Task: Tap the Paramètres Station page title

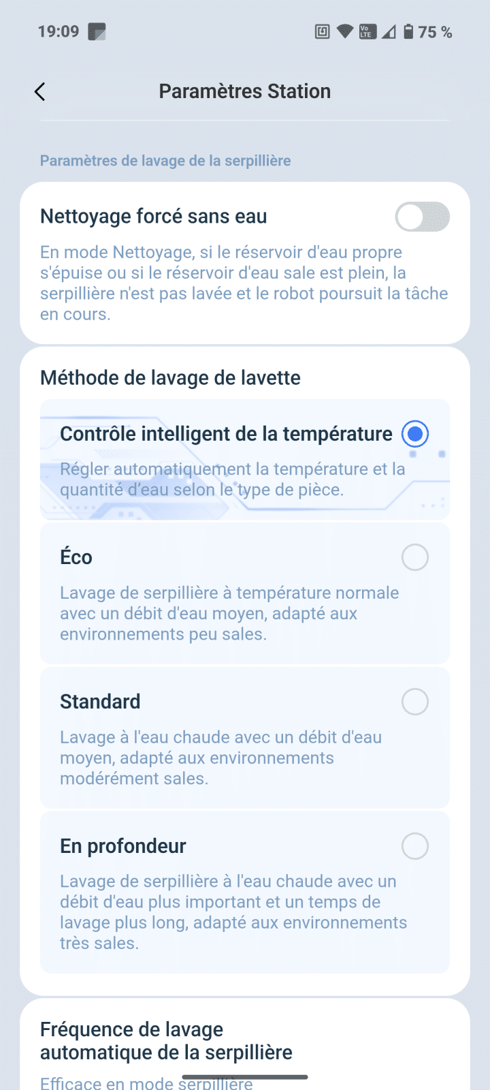Action: [x=244, y=91]
